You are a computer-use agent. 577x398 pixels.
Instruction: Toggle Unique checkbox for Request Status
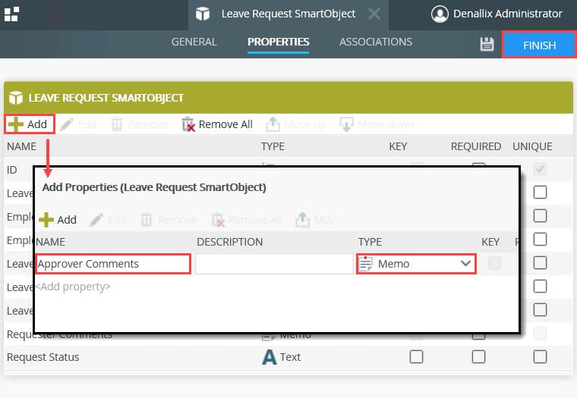540,356
